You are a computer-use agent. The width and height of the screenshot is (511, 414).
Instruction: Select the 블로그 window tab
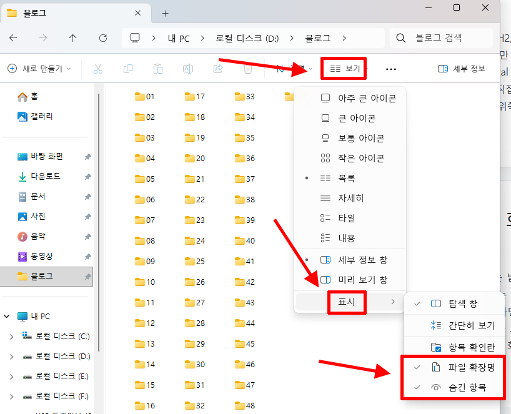(76, 13)
